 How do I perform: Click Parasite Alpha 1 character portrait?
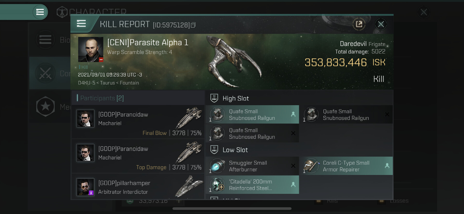click(91, 49)
